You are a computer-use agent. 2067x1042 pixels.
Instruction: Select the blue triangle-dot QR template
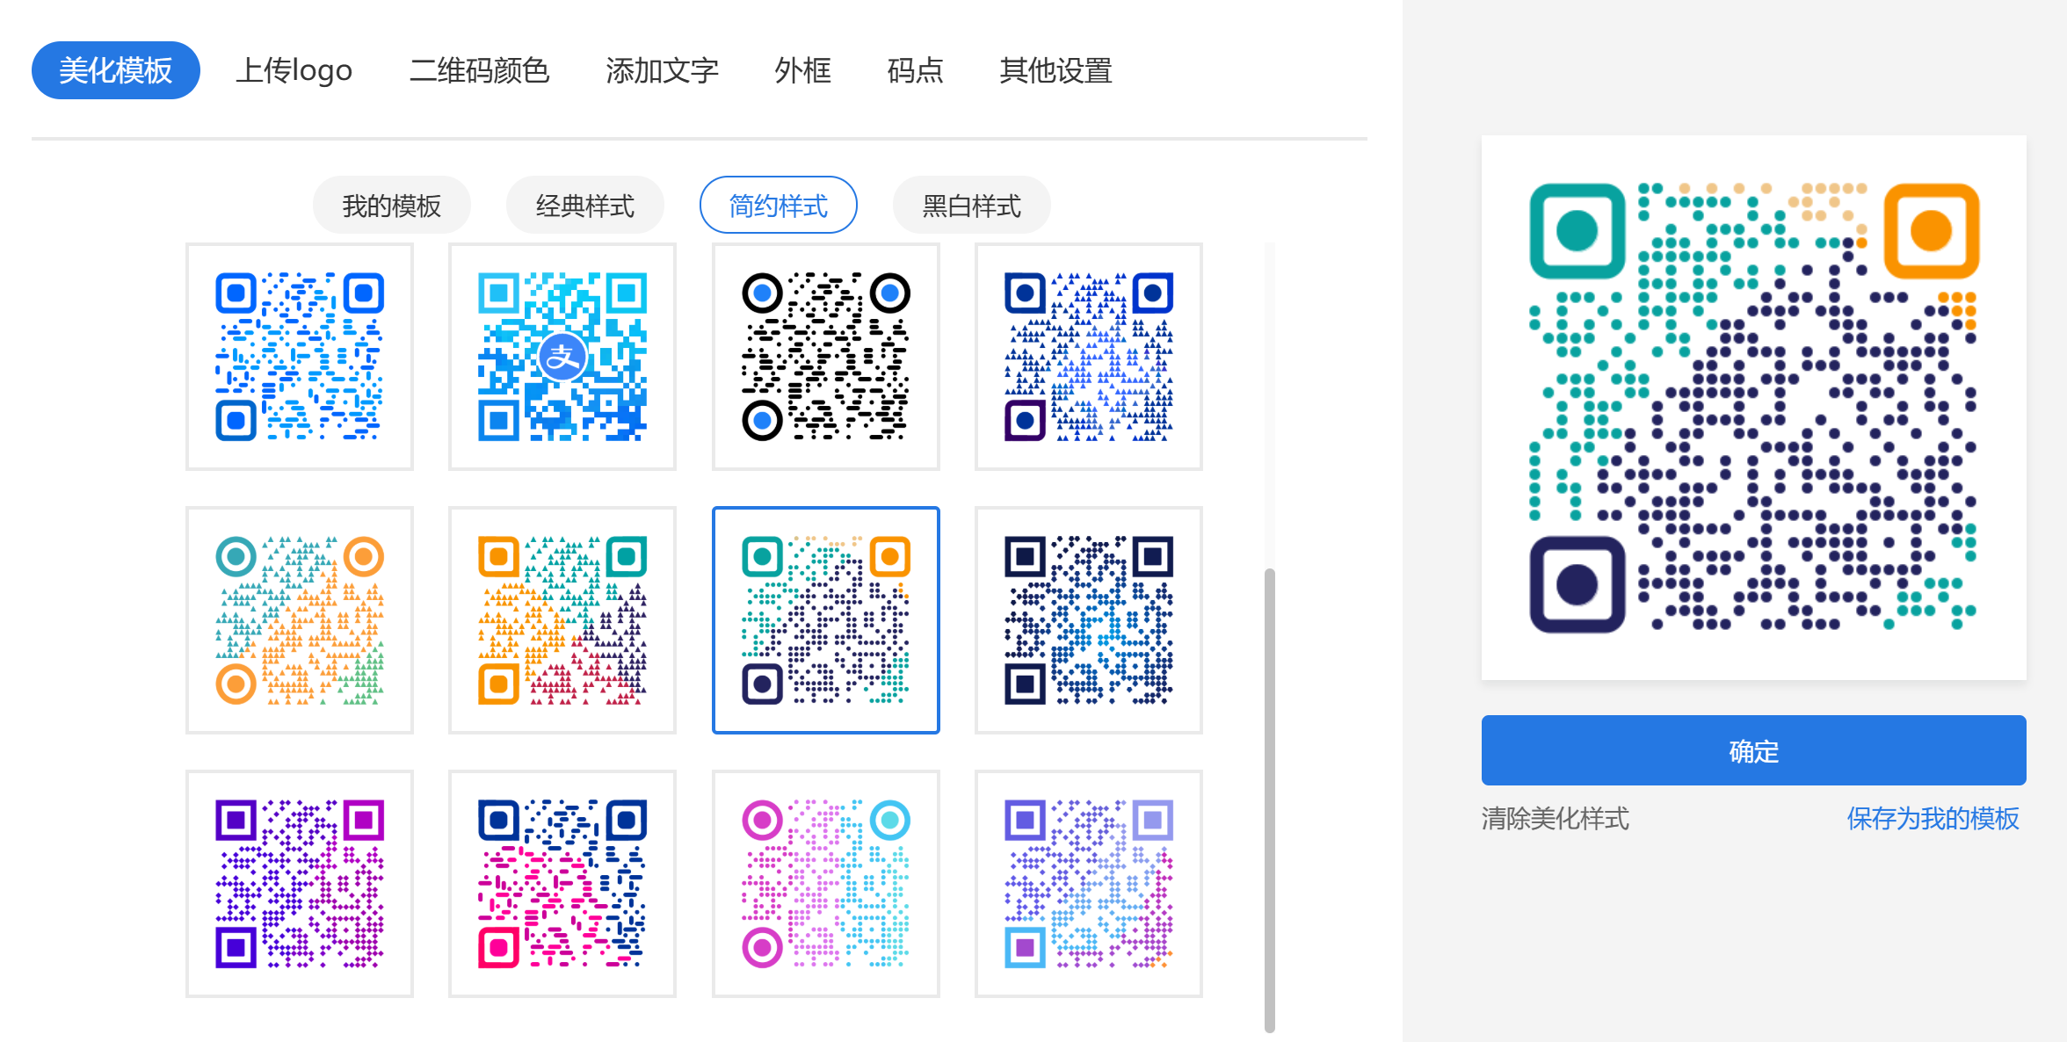pyautogui.click(x=1089, y=357)
